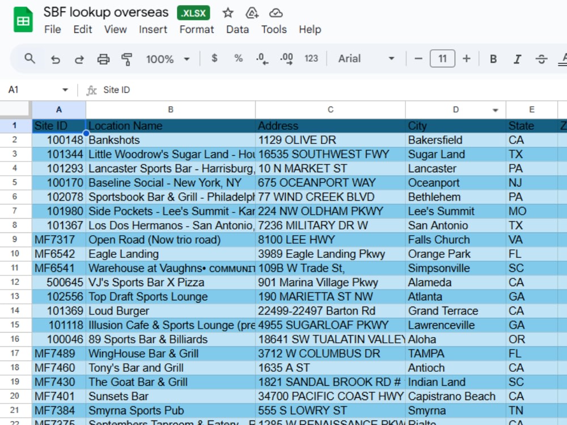Open the View menu
Image resolution: width=567 pixels, height=425 pixels.
pos(115,29)
